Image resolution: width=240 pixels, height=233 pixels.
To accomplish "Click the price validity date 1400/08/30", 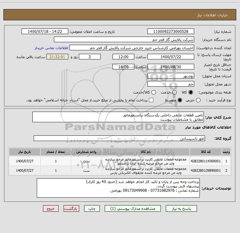I will (x=171, y=67).
